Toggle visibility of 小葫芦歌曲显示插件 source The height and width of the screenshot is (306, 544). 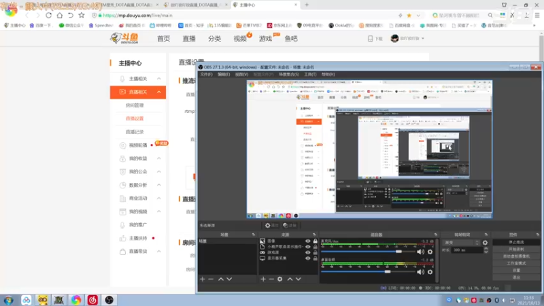[x=308, y=247]
